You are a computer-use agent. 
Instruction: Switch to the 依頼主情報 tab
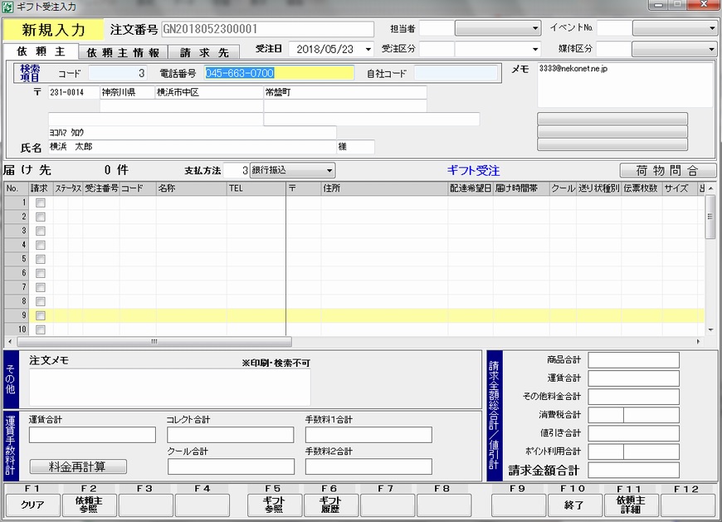123,52
